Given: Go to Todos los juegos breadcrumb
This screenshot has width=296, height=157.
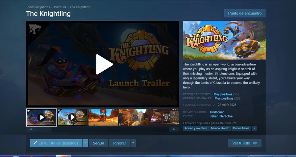Looking at the screenshot, I should click(x=38, y=7).
